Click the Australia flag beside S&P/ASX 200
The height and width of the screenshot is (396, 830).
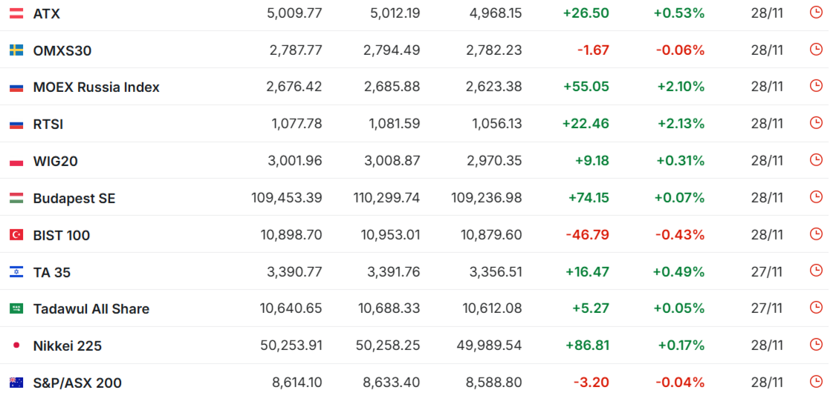click(16, 383)
